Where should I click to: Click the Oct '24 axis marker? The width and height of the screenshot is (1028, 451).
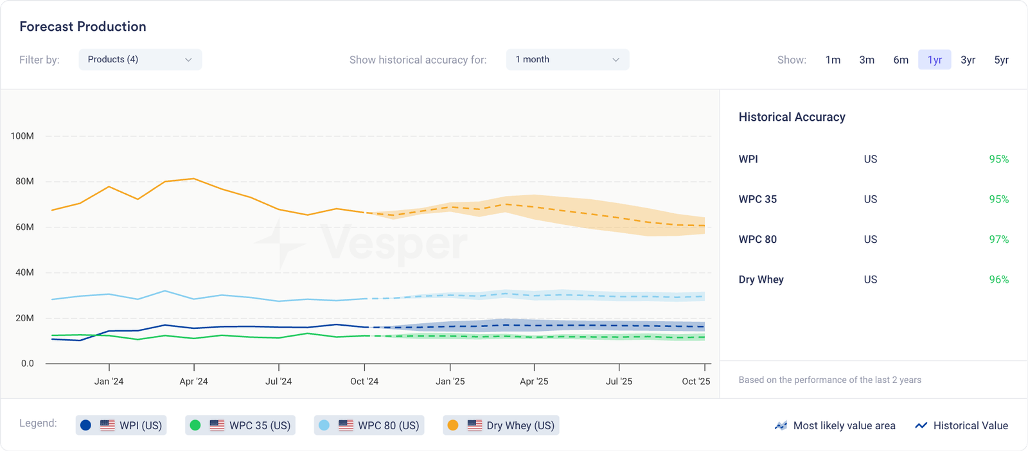click(x=364, y=381)
